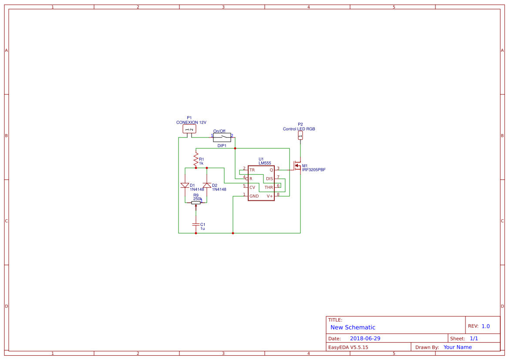Select the C1 1u capacitor symbol
The width and height of the screenshot is (509, 360).
coord(196,224)
